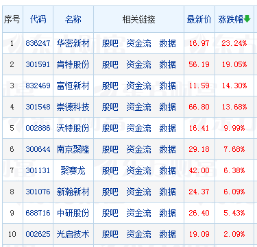The width and height of the screenshot is (257, 247).
Task: Open 新瀚新材 stock page
Action: point(73,192)
